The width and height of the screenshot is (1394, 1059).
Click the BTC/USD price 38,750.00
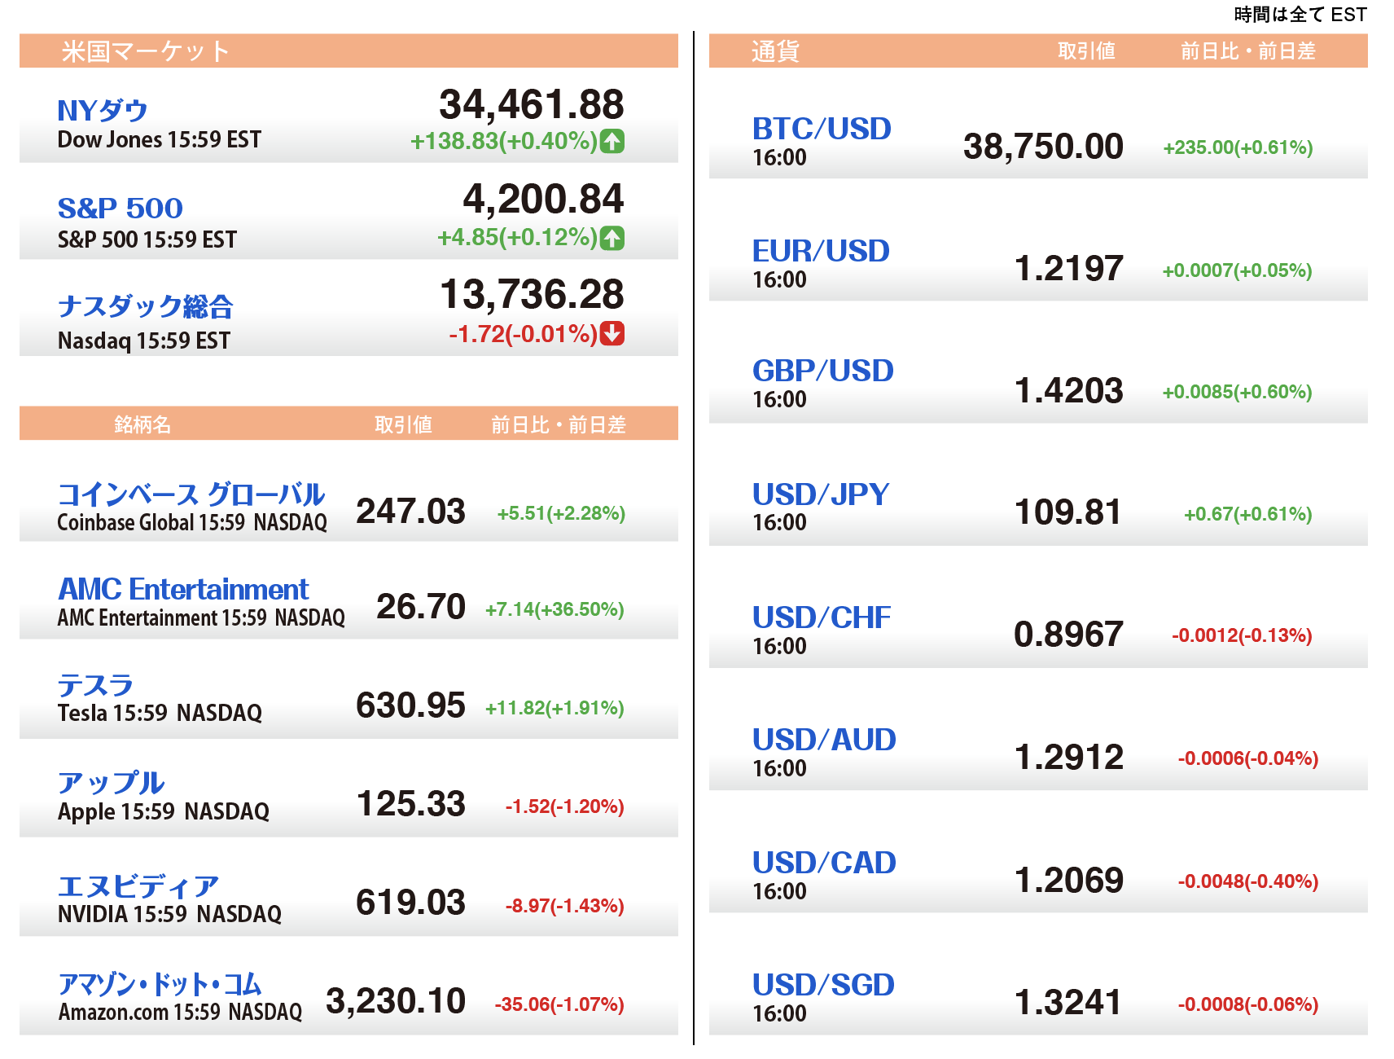(x=1043, y=147)
